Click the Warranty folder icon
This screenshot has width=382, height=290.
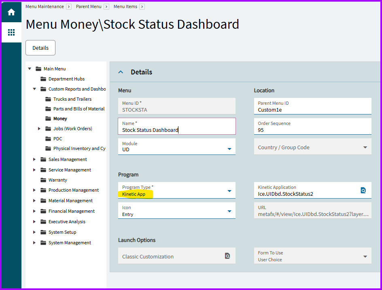point(43,180)
